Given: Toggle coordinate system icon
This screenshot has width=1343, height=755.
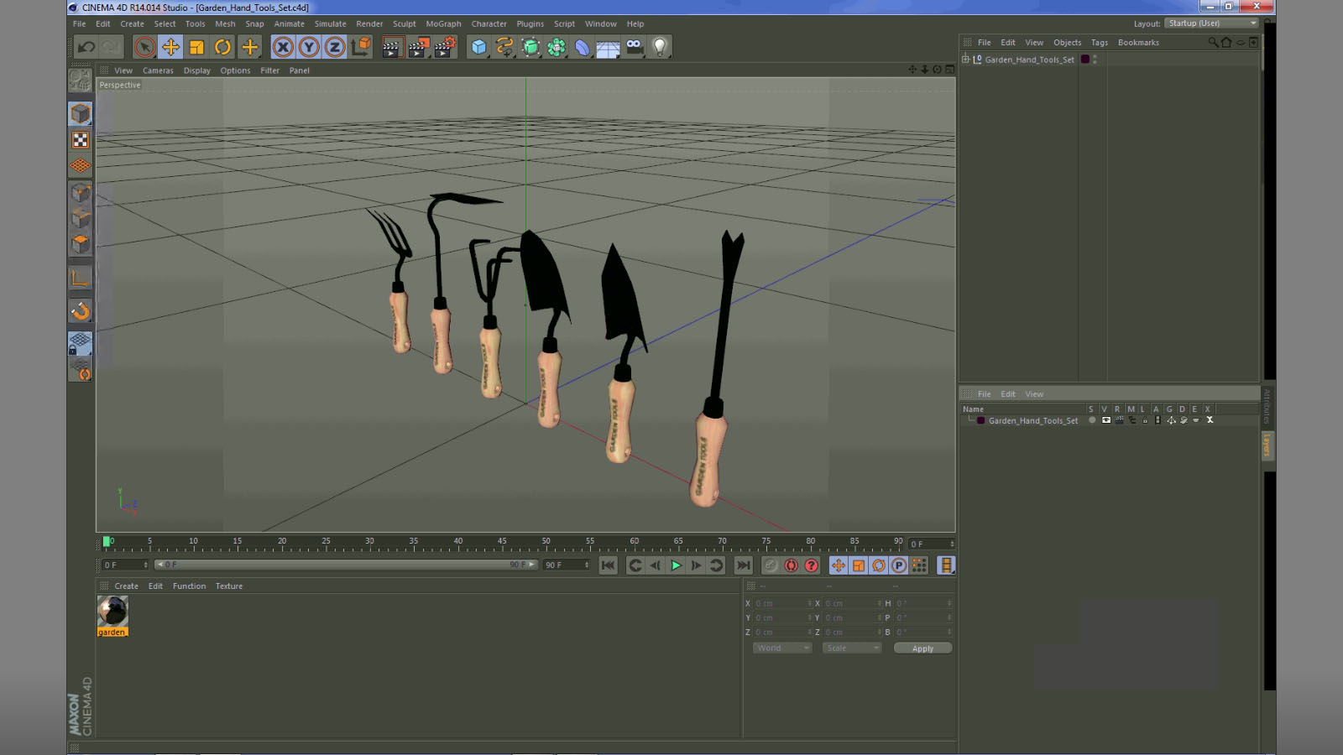Looking at the screenshot, I should (x=361, y=47).
